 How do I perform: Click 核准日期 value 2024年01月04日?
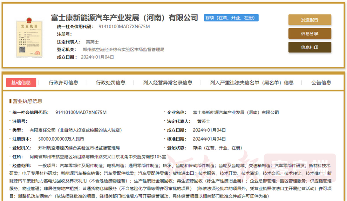tap(209, 139)
